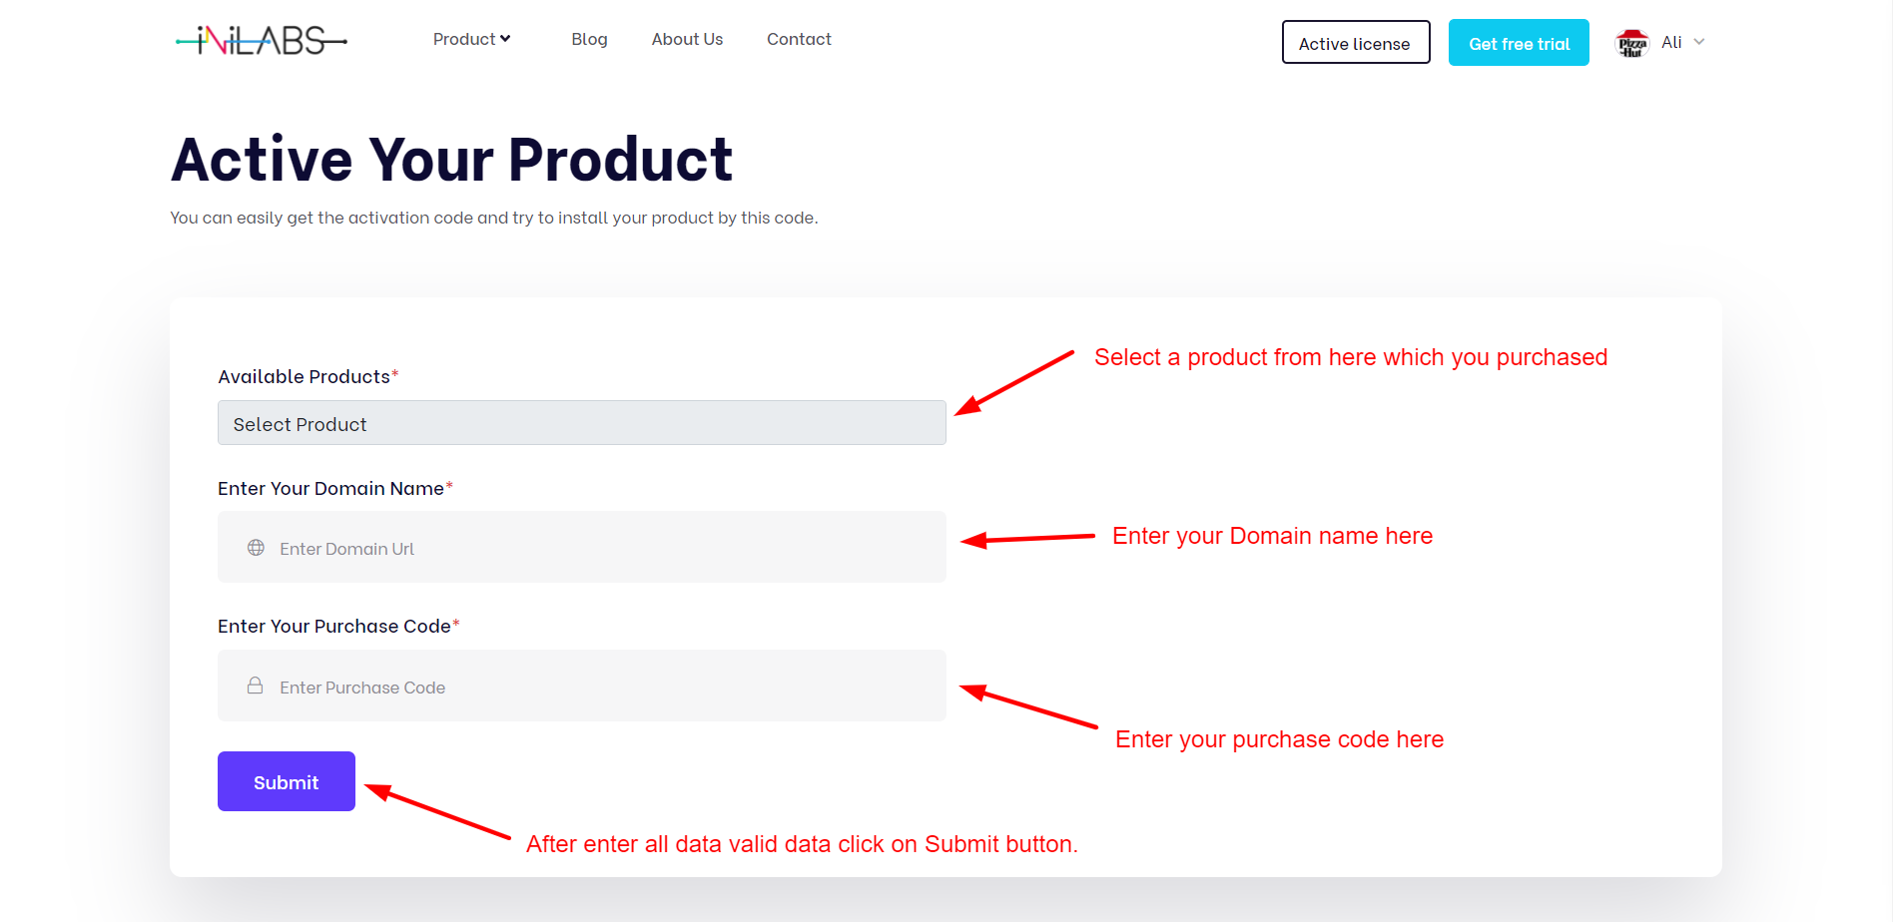Click the iNiLabs logo
Screen dimensions: 1893x922
tap(261, 41)
